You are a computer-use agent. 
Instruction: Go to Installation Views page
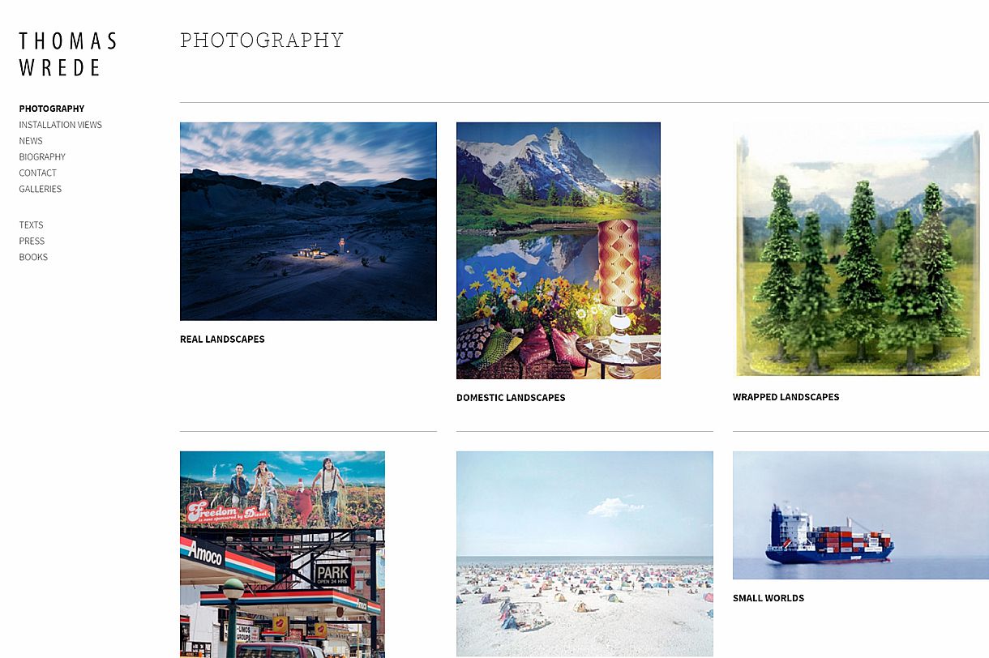(61, 125)
